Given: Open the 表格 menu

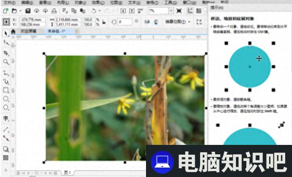Looking at the screenshot, I should coord(152,2).
